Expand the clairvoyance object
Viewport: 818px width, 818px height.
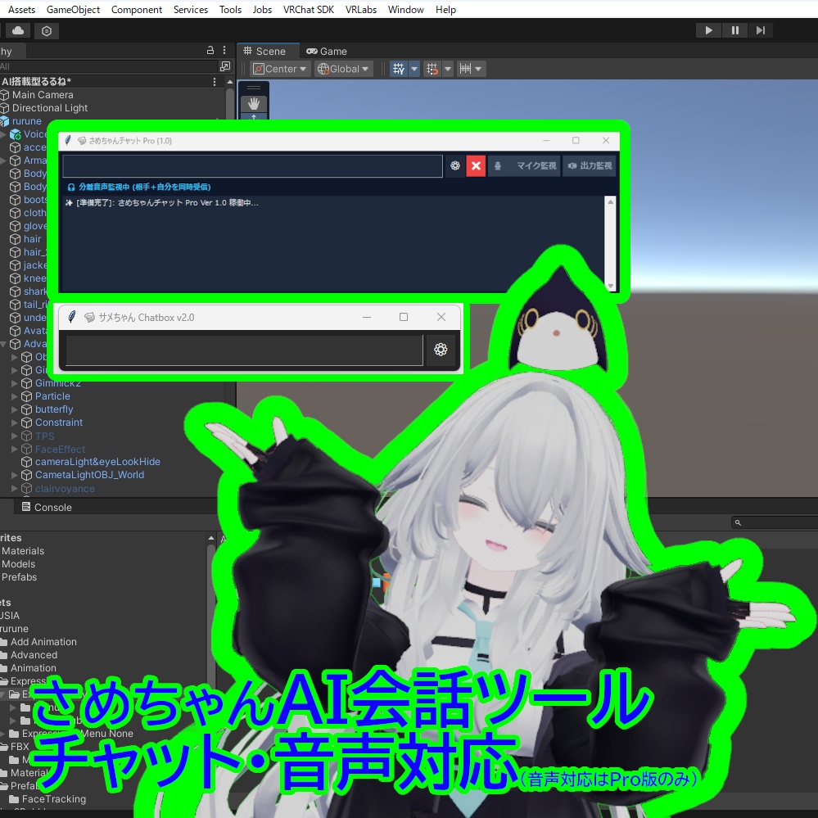[x=15, y=488]
